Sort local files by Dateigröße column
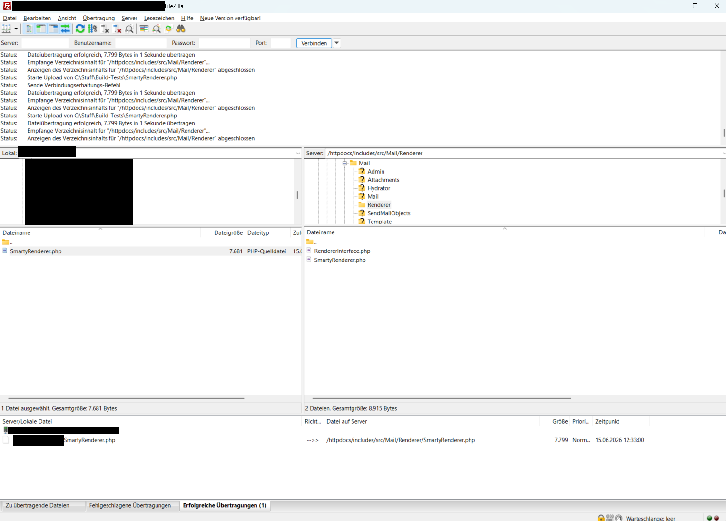 (223, 232)
